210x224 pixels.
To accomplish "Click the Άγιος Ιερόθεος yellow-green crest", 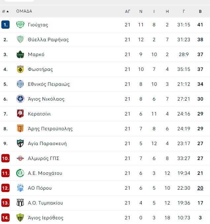I will coord(20,218).
